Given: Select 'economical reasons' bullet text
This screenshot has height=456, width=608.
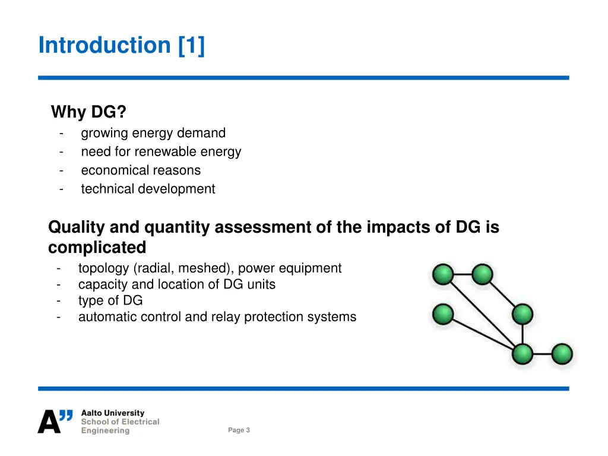Looking at the screenshot, I should [x=141, y=170].
